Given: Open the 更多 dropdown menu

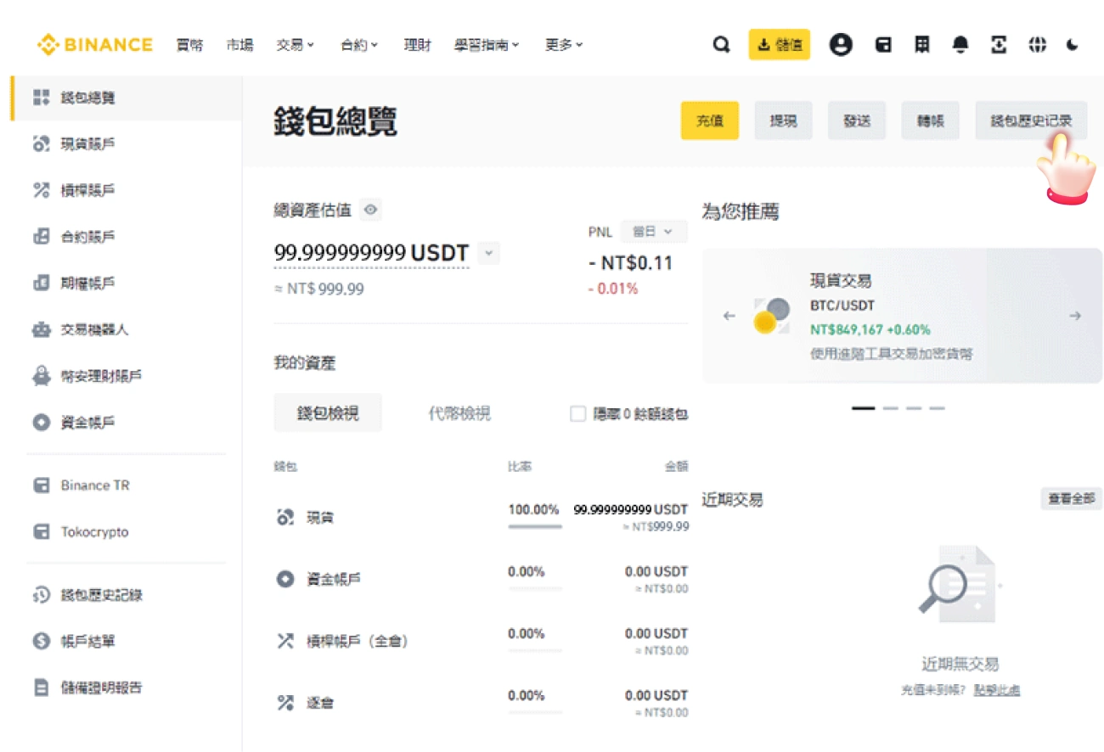Looking at the screenshot, I should tap(562, 45).
